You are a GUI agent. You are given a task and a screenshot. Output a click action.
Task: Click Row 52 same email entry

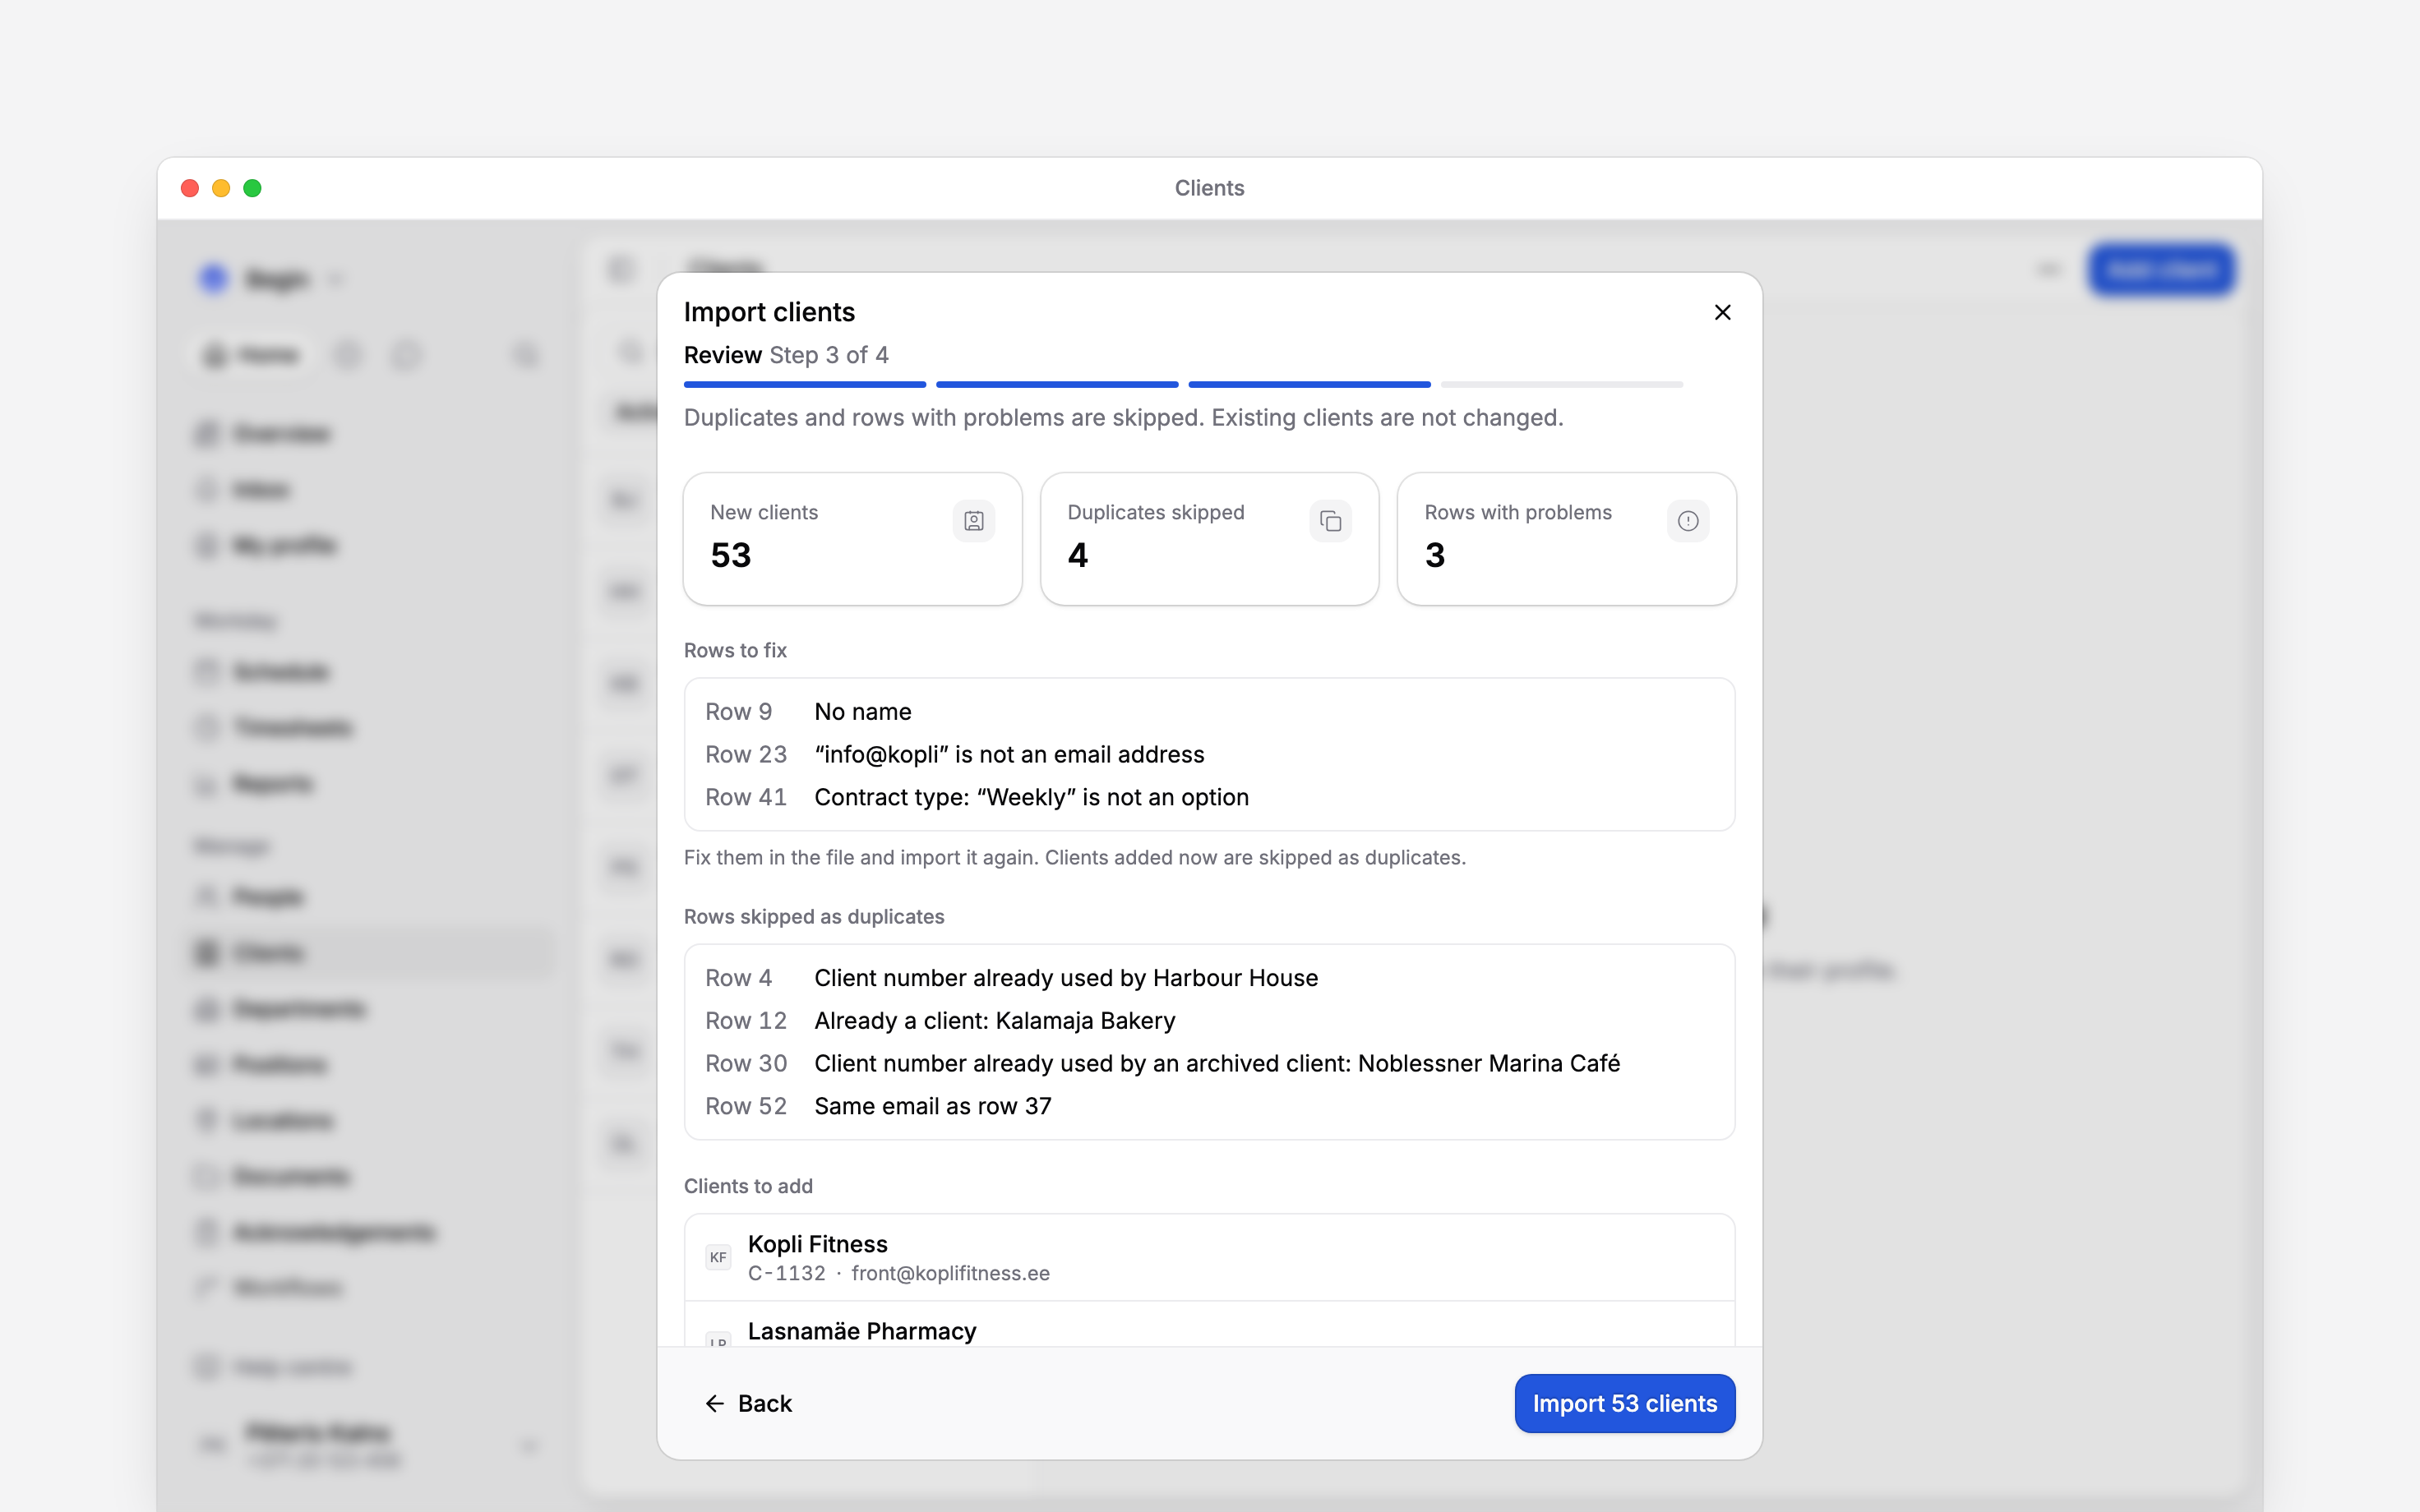[x=1209, y=1106]
